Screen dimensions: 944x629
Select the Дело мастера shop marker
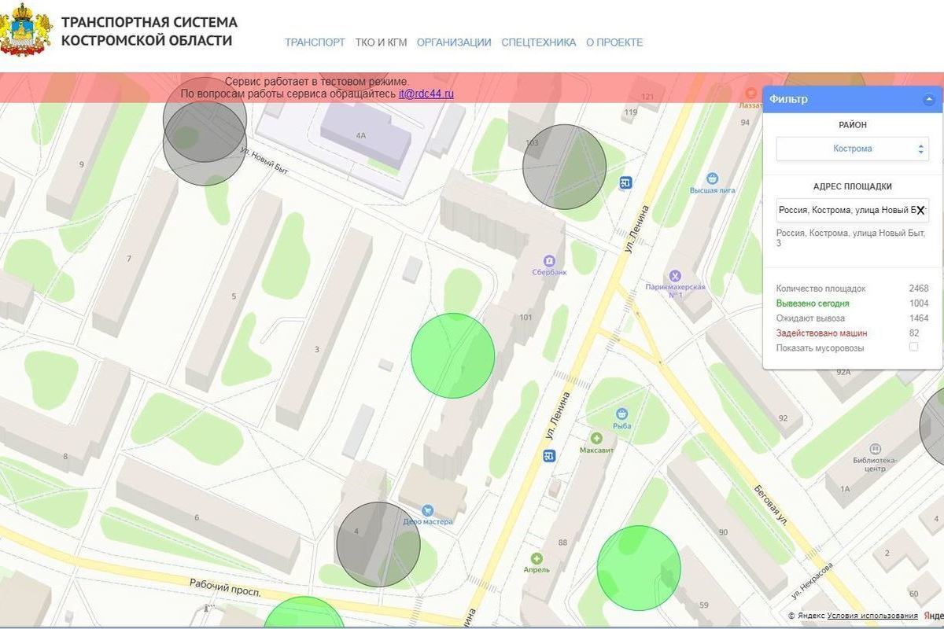(x=428, y=509)
